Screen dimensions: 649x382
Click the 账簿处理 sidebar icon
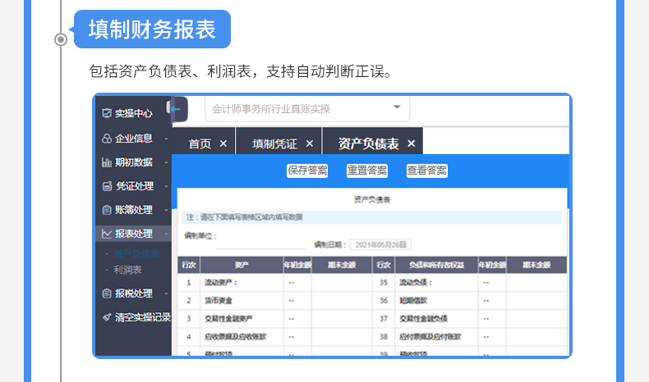[106, 209]
